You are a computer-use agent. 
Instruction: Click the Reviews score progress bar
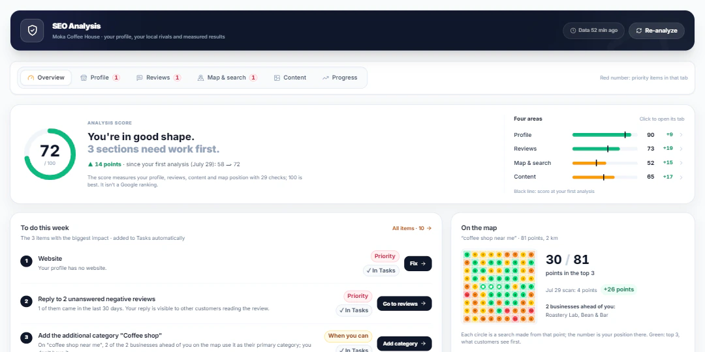[x=604, y=149]
